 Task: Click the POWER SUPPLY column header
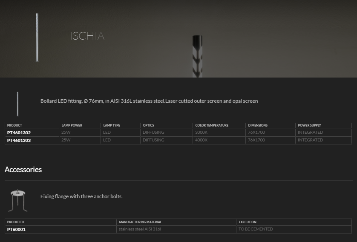point(309,125)
